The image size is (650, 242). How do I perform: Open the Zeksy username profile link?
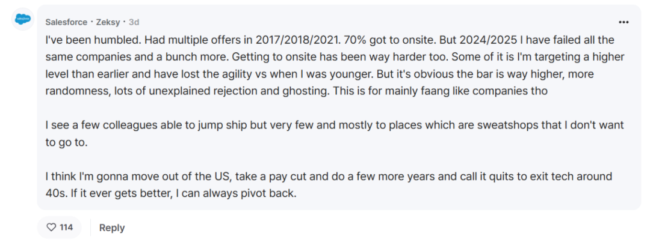(108, 22)
